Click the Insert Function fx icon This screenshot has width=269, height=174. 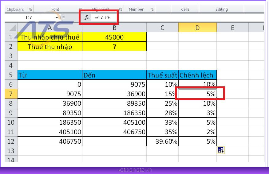point(87,17)
